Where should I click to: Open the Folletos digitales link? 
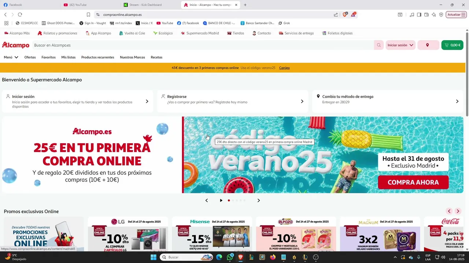tap(337, 33)
